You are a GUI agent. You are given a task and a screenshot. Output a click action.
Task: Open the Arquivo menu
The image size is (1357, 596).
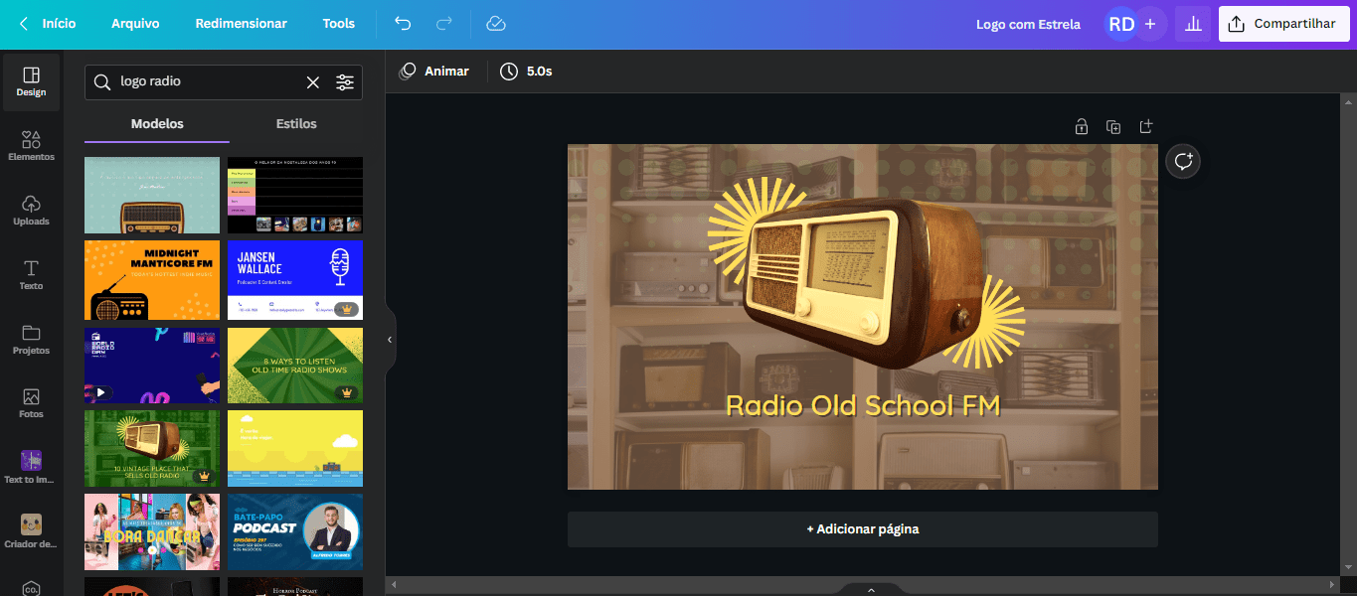[135, 23]
